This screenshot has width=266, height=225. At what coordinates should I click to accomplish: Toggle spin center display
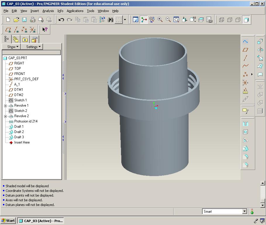coord(144,20)
